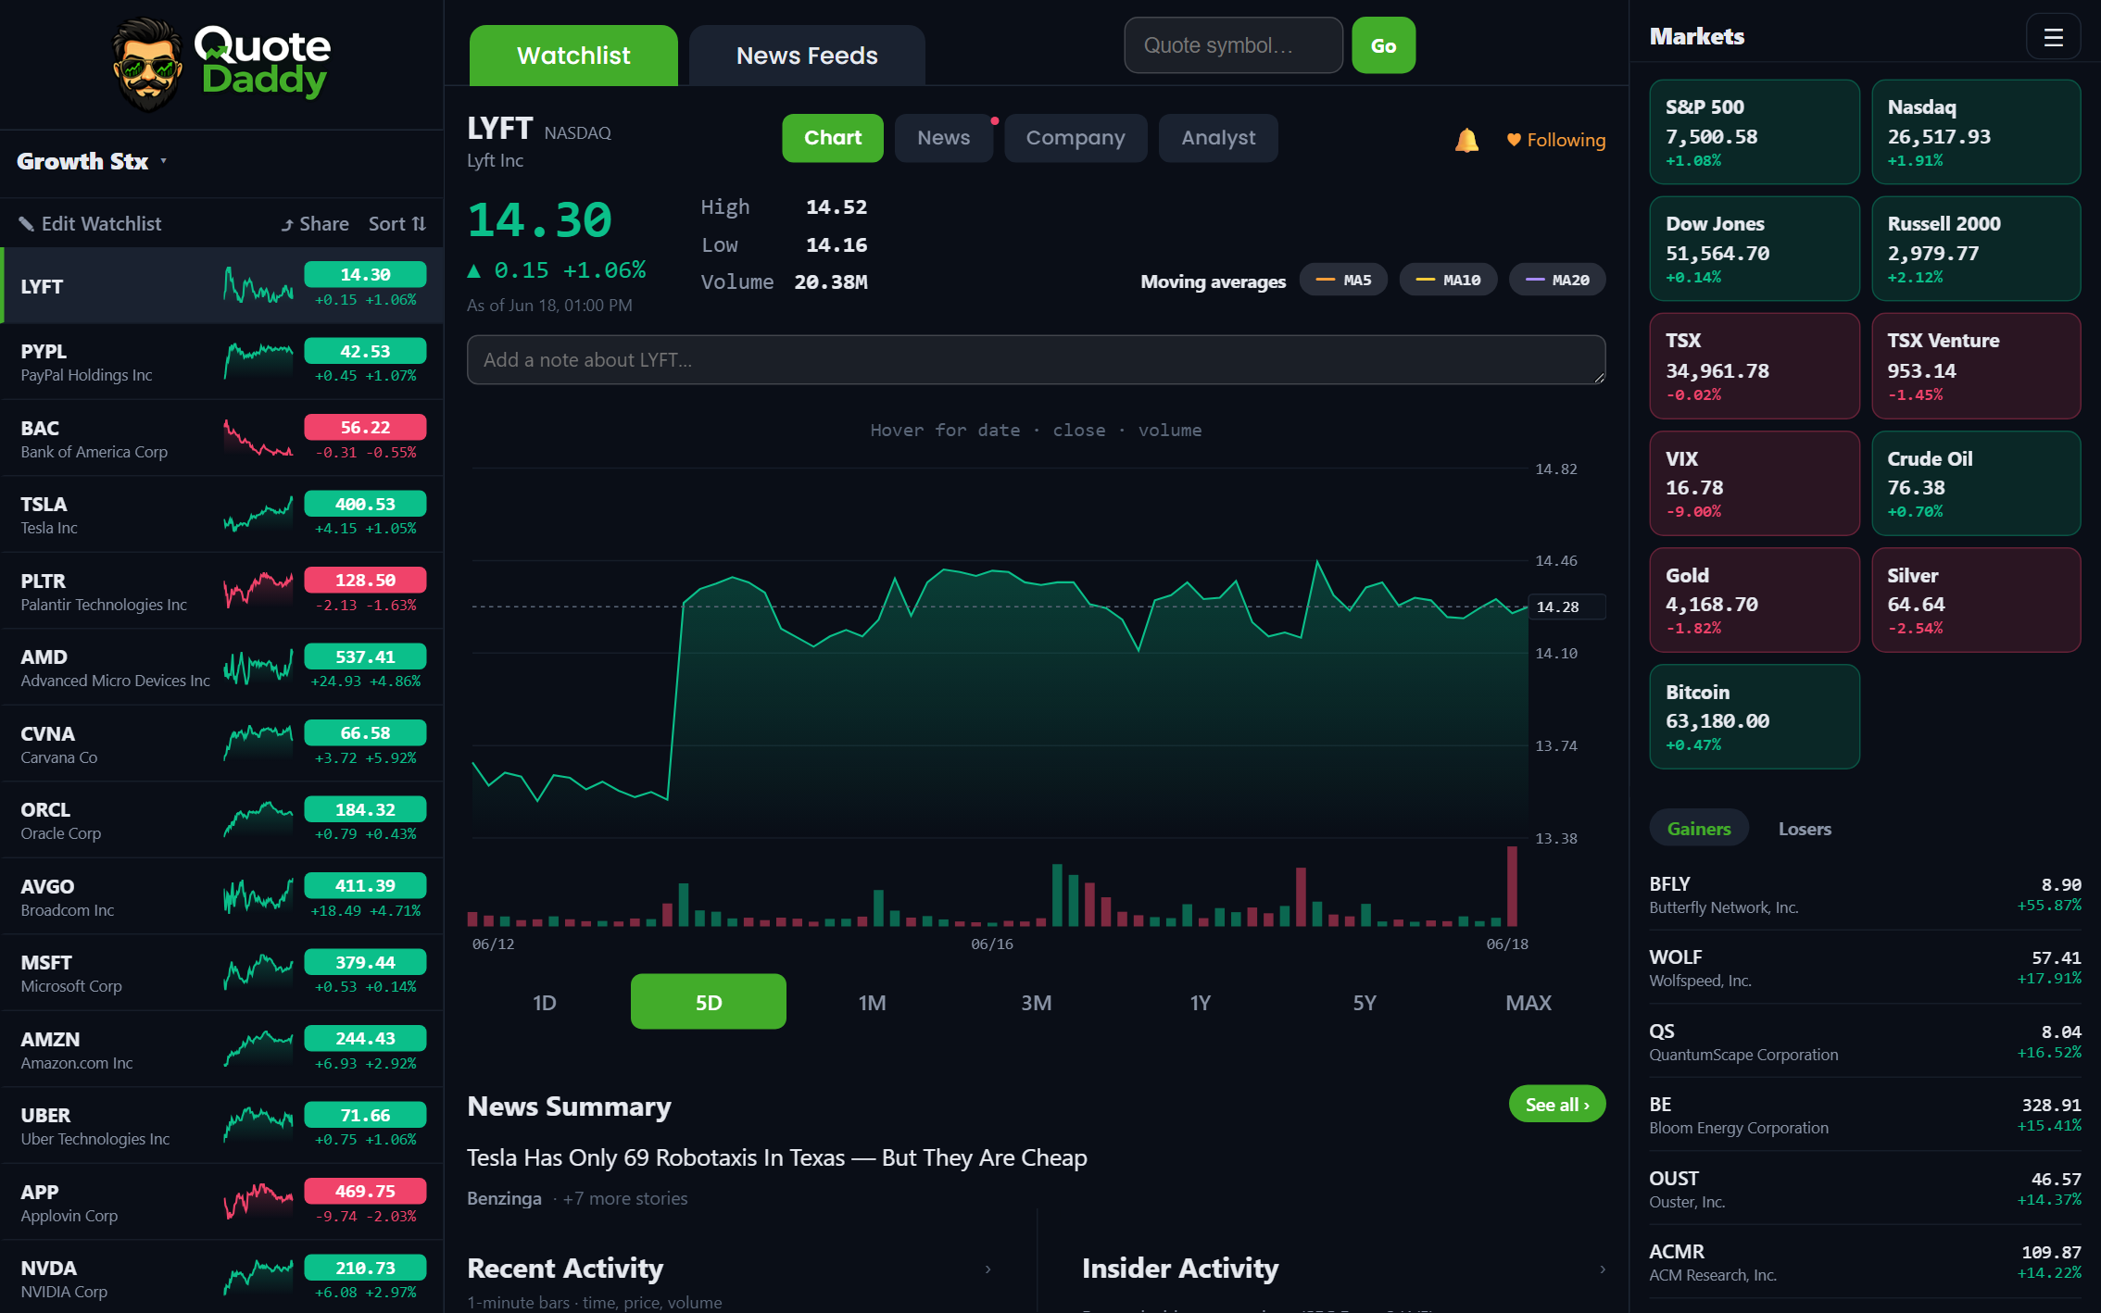
Task: Select CVNA Carvana Co in watchlist
Action: click(x=222, y=744)
